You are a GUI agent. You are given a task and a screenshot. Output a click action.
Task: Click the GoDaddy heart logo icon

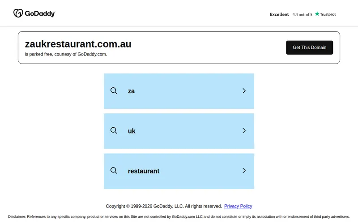coord(18,13)
